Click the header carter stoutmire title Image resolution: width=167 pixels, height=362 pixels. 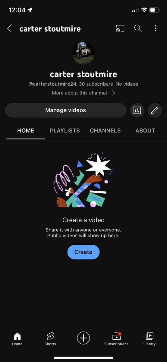pyautogui.click(x=50, y=29)
